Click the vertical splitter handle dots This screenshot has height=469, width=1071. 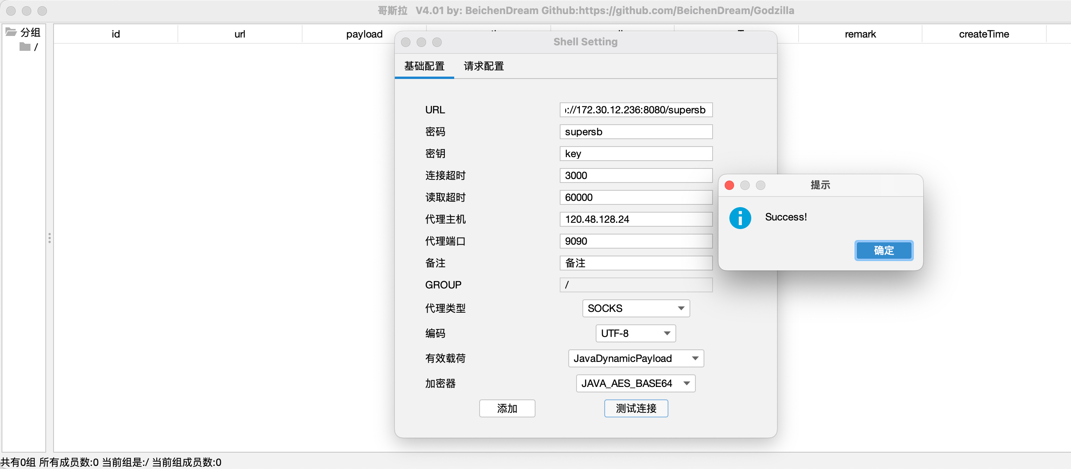pyautogui.click(x=50, y=238)
